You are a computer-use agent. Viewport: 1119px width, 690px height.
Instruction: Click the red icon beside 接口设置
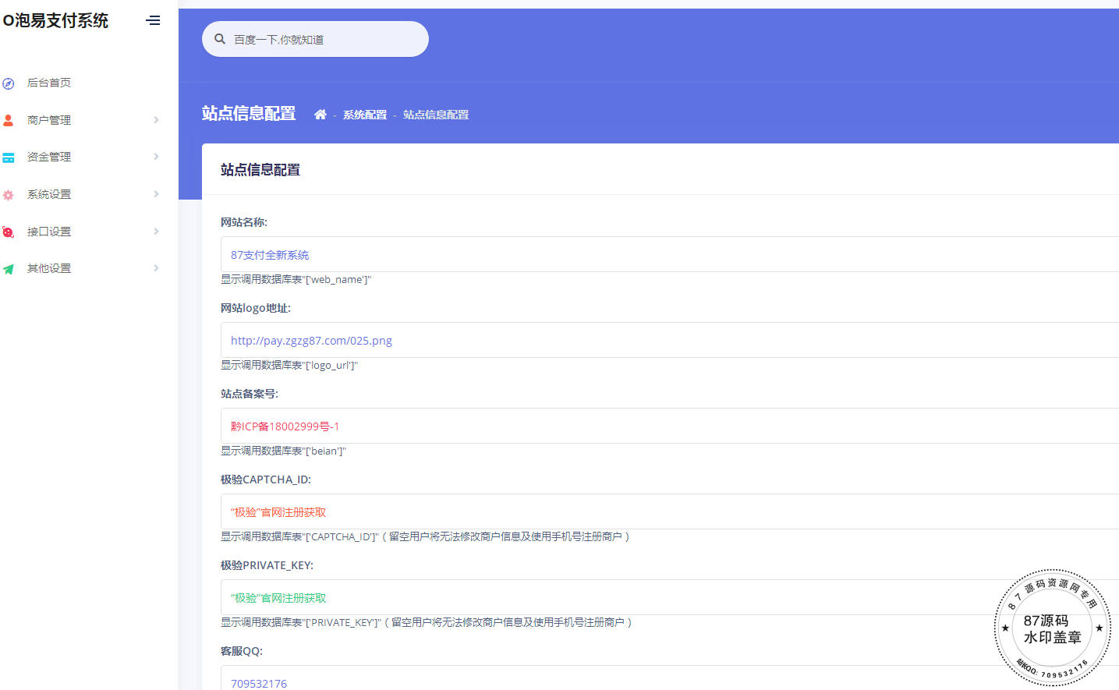tap(9, 232)
